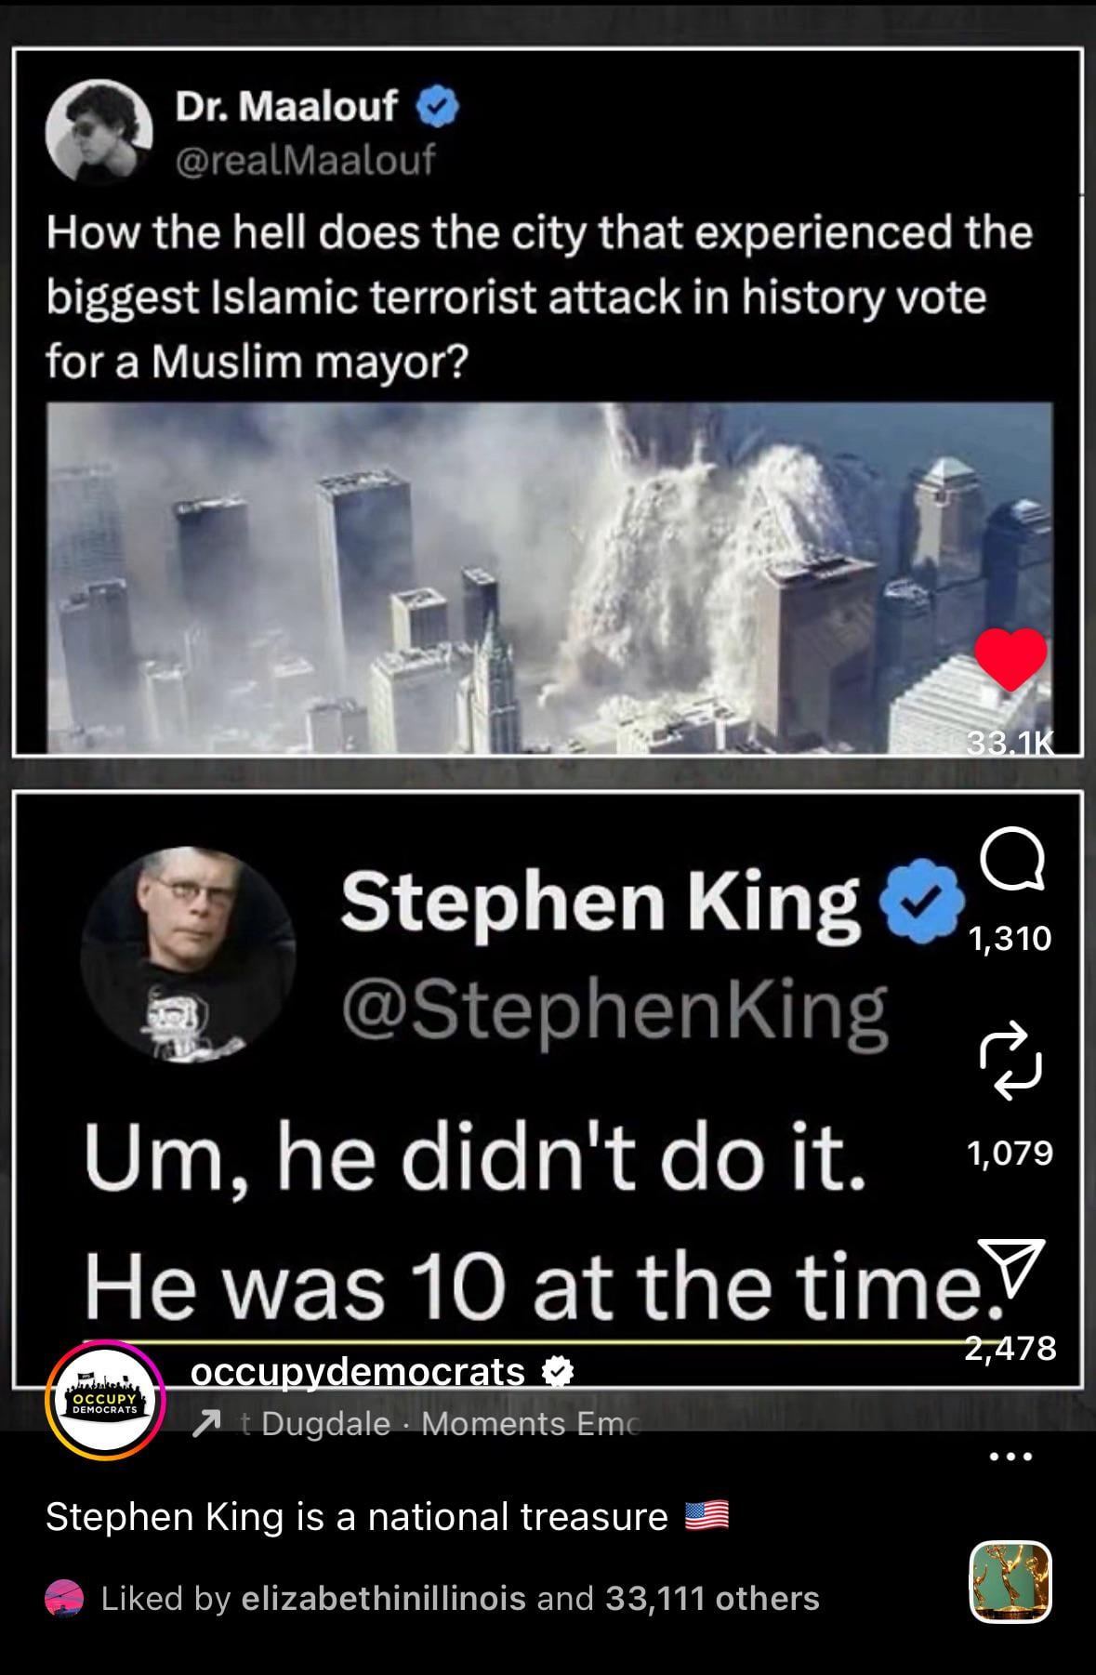
Task: Tap the Dr. Maalouf tweet image
Action: (549, 577)
